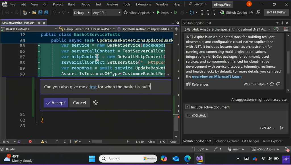
Task: Open the overview on Microsoft Learn link
Action: click(217, 76)
